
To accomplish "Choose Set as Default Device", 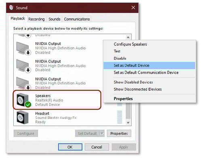I will (149, 65).
